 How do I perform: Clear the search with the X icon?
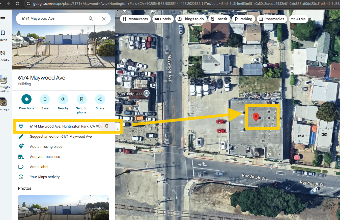pos(104,19)
